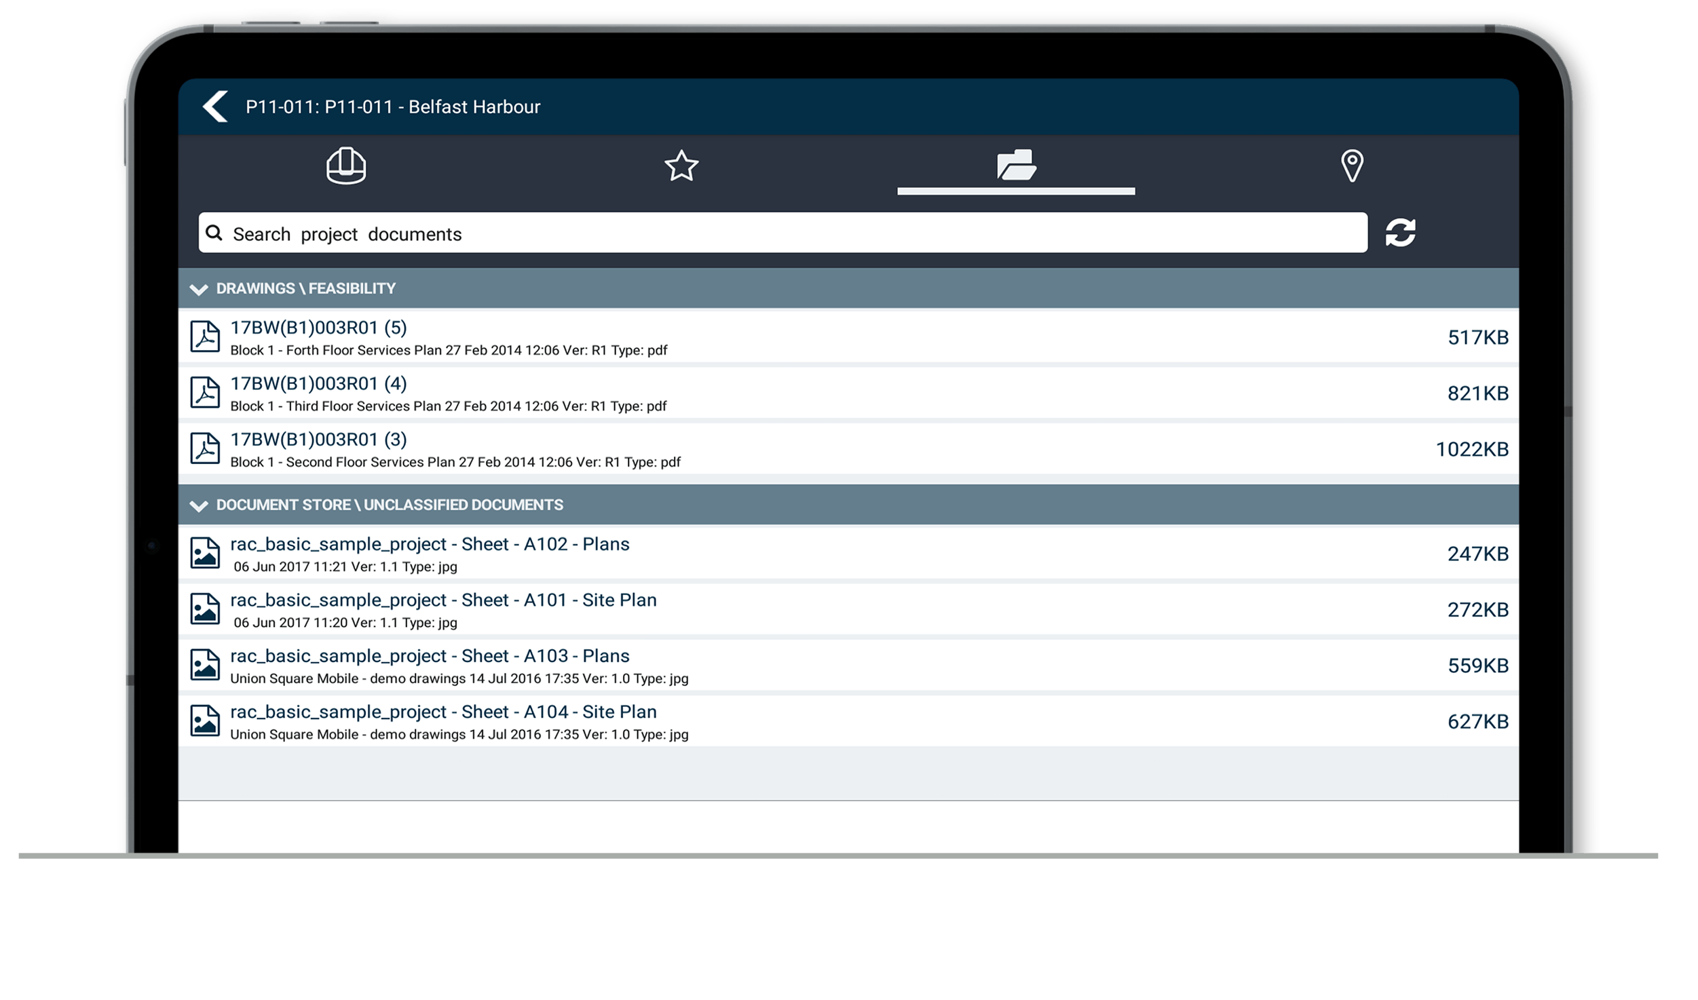The height and width of the screenshot is (1000, 1698).
Task: Collapse the DRAWINGS \ FEASIBILITY section
Action: coord(199,288)
